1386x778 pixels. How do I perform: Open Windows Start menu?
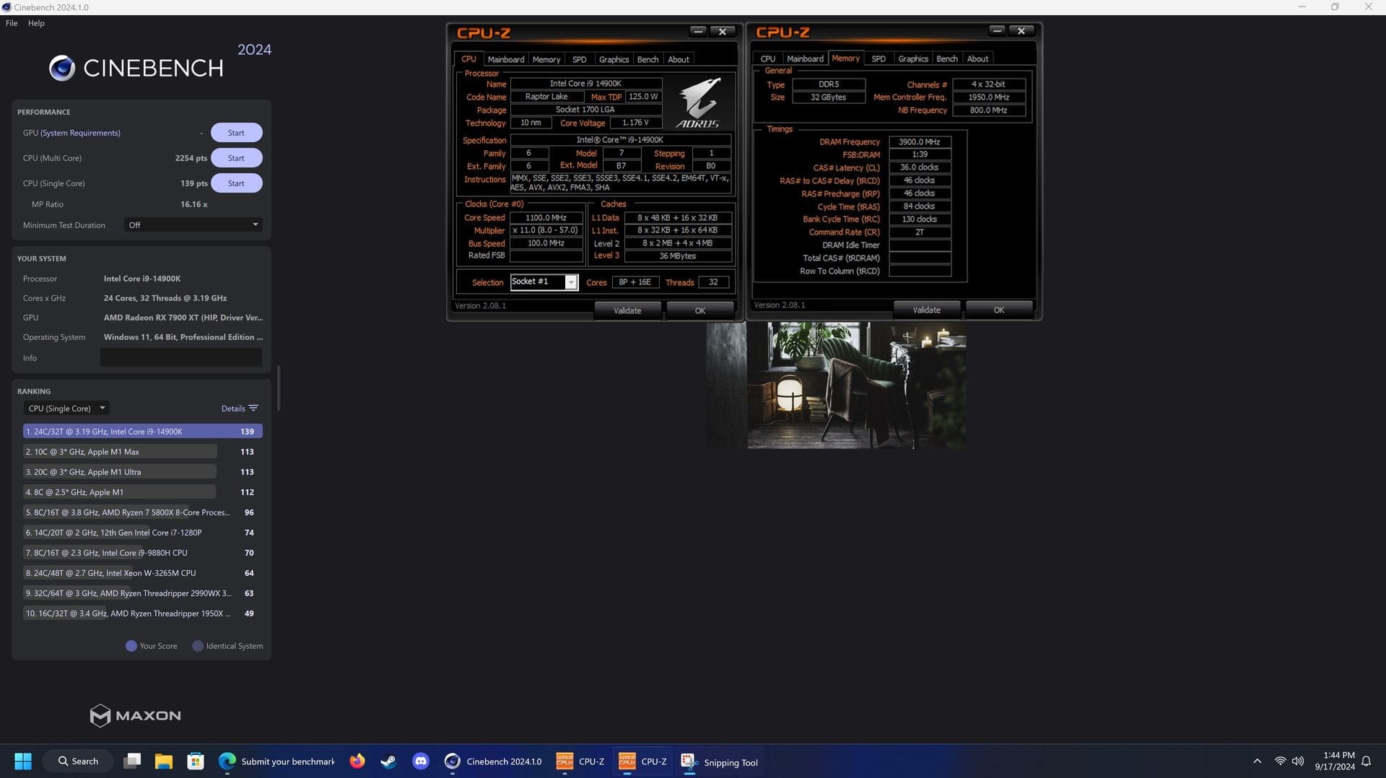(x=23, y=761)
